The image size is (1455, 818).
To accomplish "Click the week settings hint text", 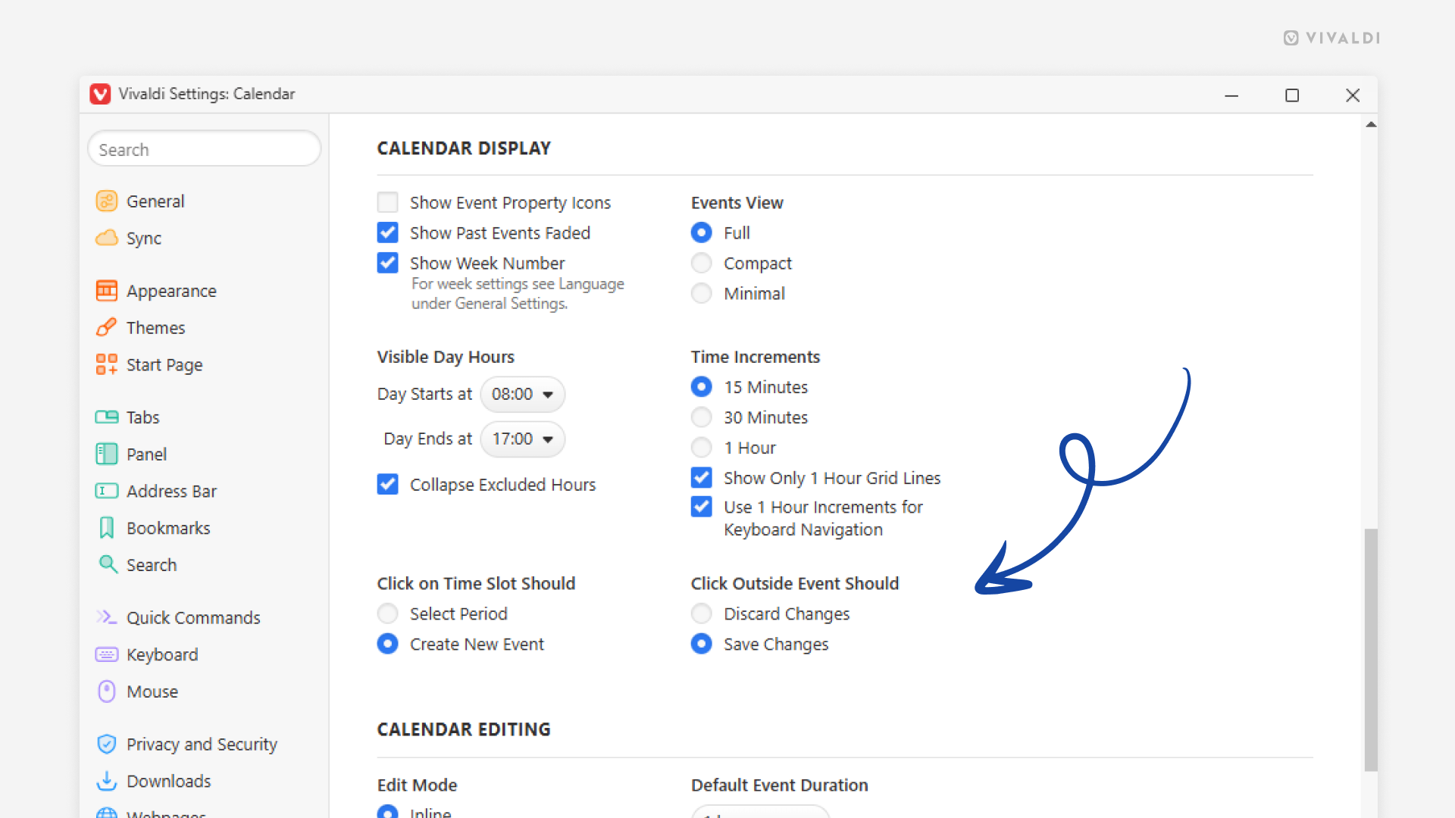I will point(518,293).
